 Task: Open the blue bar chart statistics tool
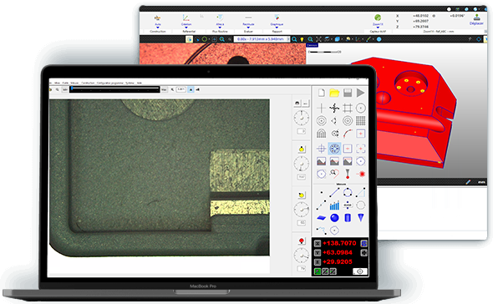coord(334,205)
